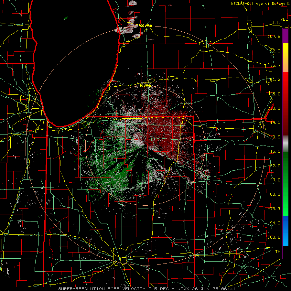Click the -47.6 velocity scale value
Viewport: 291px width, 291px height.
pos(274,180)
